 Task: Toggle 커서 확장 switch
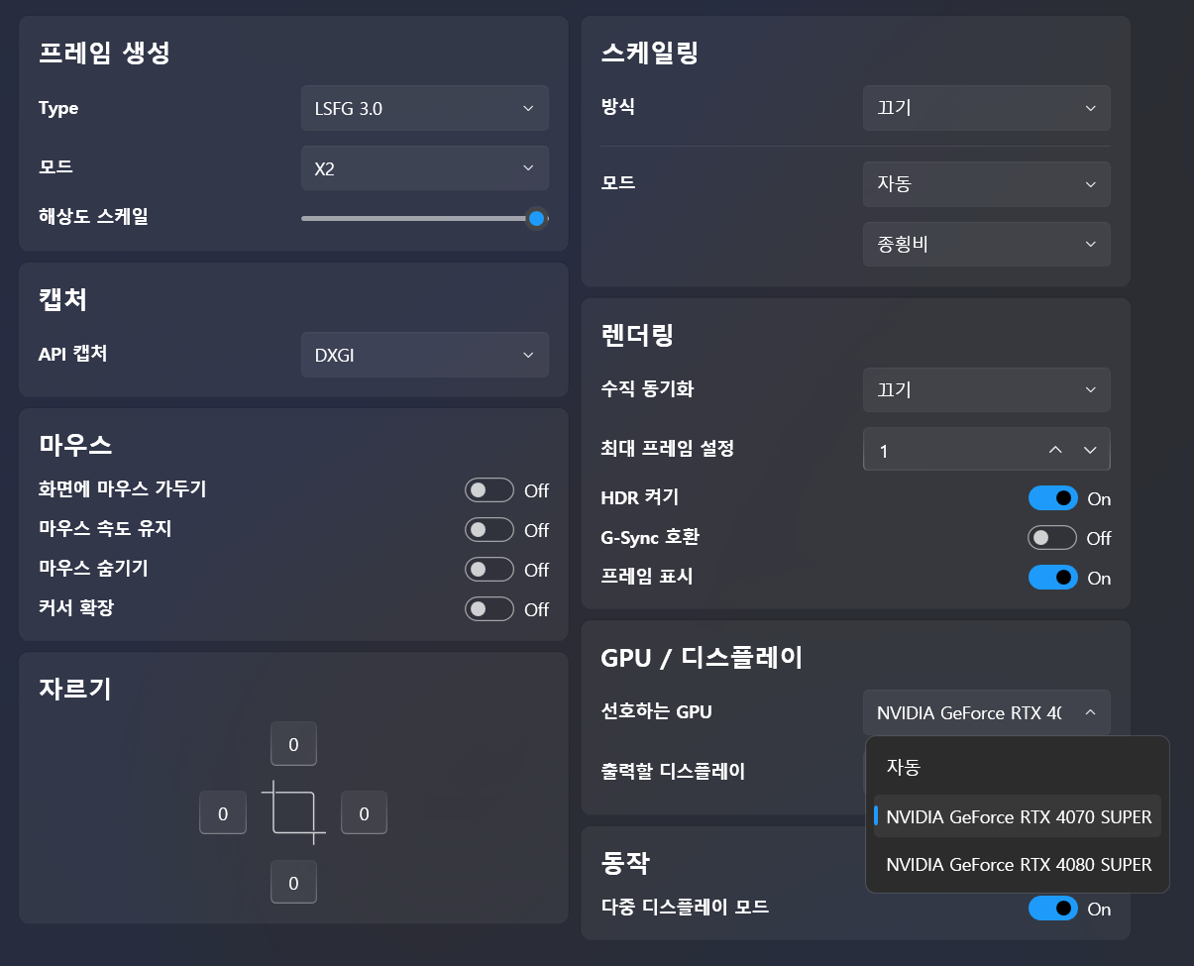click(x=489, y=609)
